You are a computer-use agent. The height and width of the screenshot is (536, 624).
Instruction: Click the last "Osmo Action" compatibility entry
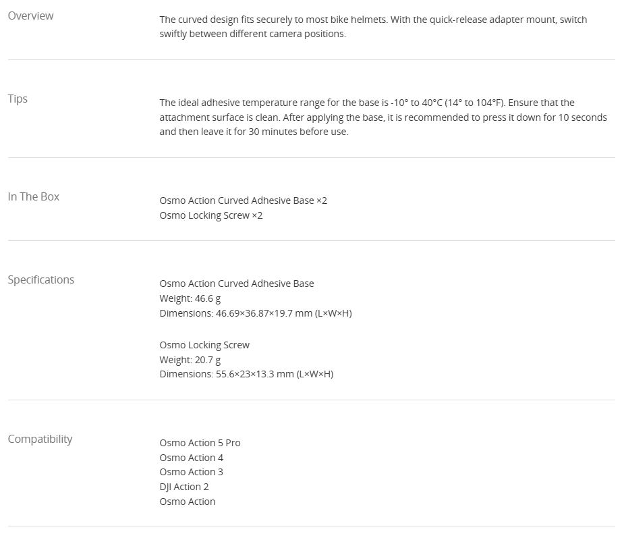[188, 502]
